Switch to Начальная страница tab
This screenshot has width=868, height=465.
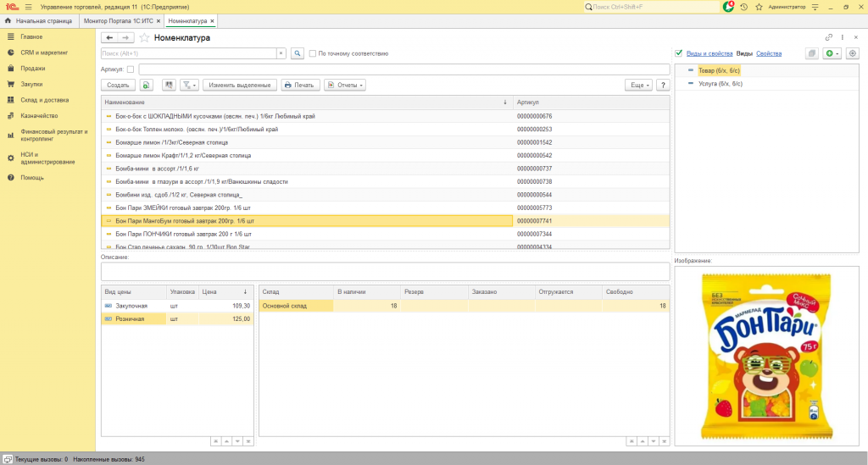point(39,21)
